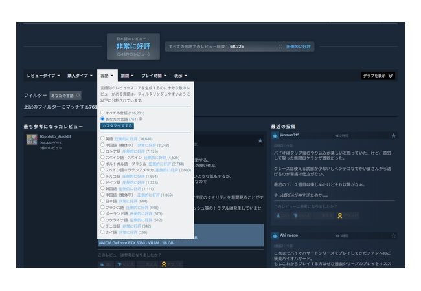
Task: Open the top 圧倒的に好評 all-languages link
Action: 298,47
